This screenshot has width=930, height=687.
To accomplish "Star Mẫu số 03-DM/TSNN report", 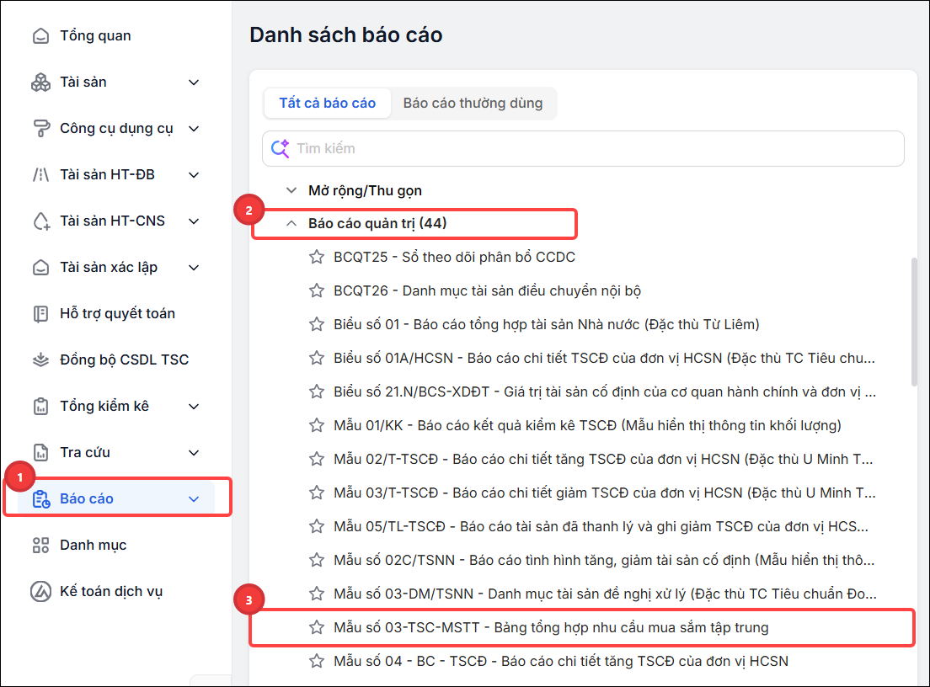I will click(317, 594).
